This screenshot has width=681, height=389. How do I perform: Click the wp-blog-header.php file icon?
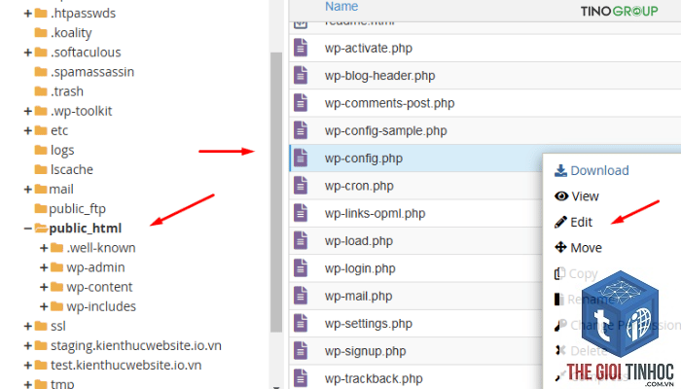(301, 76)
